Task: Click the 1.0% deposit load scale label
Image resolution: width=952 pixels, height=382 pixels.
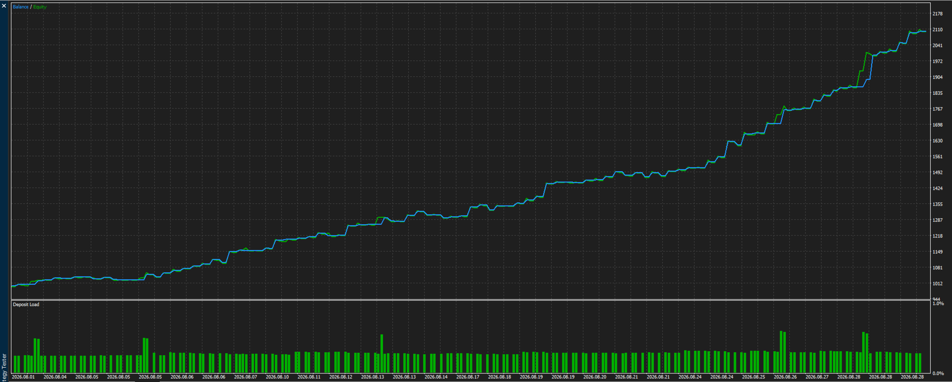Action: [x=938, y=303]
